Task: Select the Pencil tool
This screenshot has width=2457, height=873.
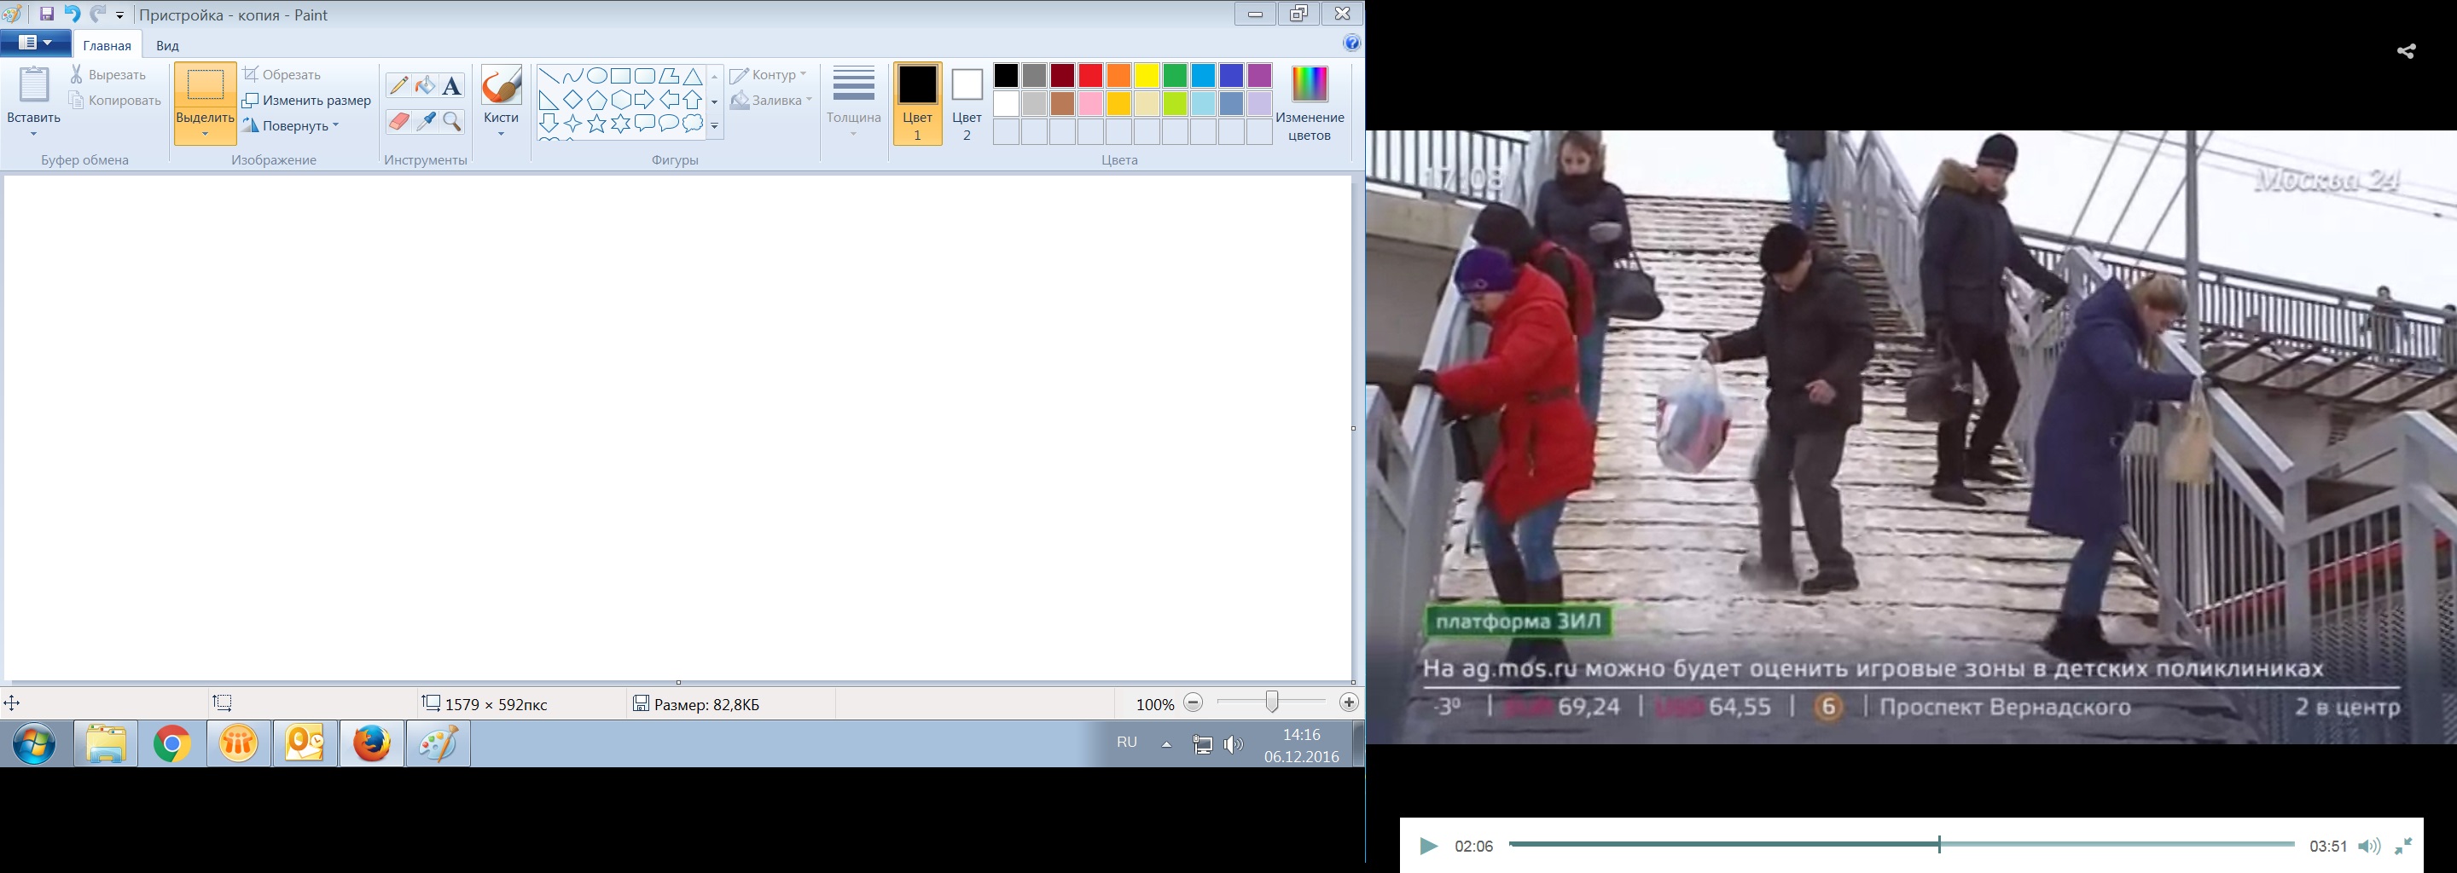Action: [398, 87]
